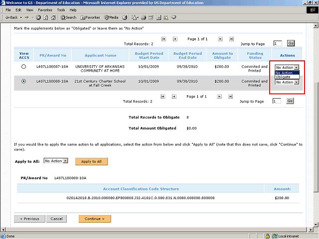Viewport: 319px width, 239px height.
Task: Click the Budget Period Start Date header
Action: (x=149, y=55)
